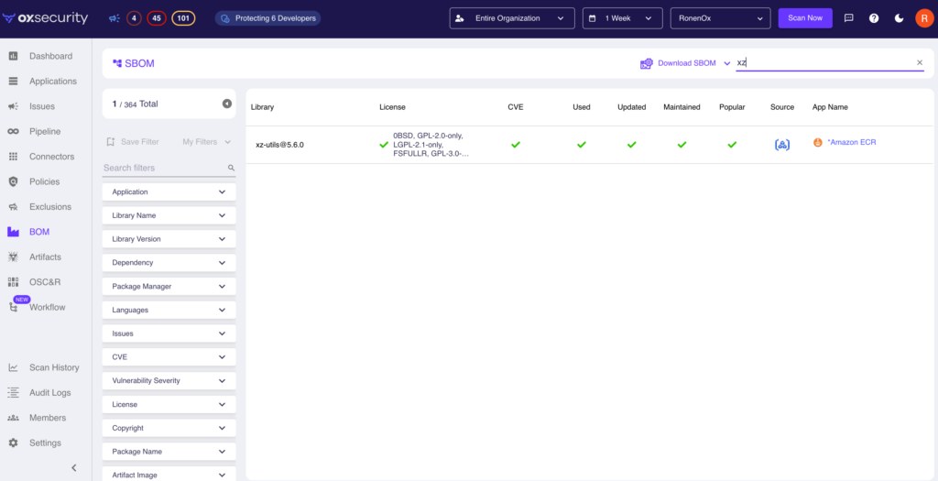
Task: Collapse the left sidebar navigation
Action: pos(74,468)
